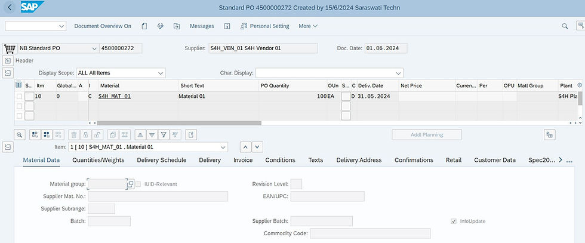Open the NB Standard PO type dropdown
Screen dimensions: 585x243
(94, 48)
